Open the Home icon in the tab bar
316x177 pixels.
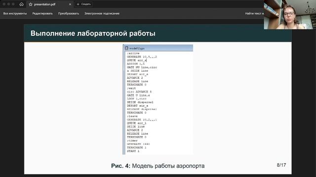click(x=21, y=4)
